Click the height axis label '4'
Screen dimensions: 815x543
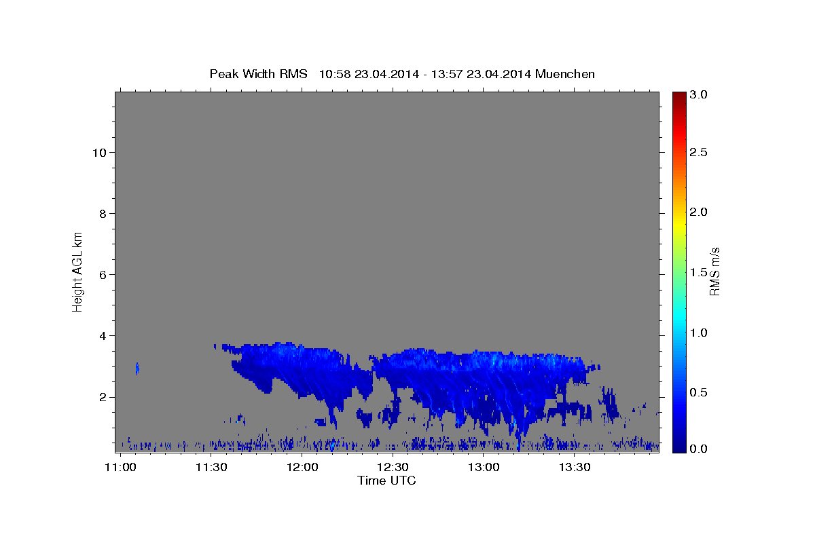(102, 335)
